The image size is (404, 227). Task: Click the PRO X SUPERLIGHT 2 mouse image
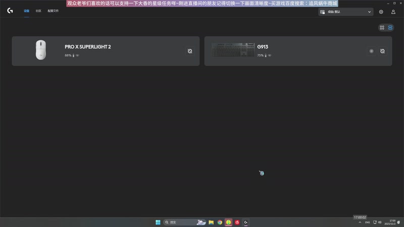(x=41, y=50)
